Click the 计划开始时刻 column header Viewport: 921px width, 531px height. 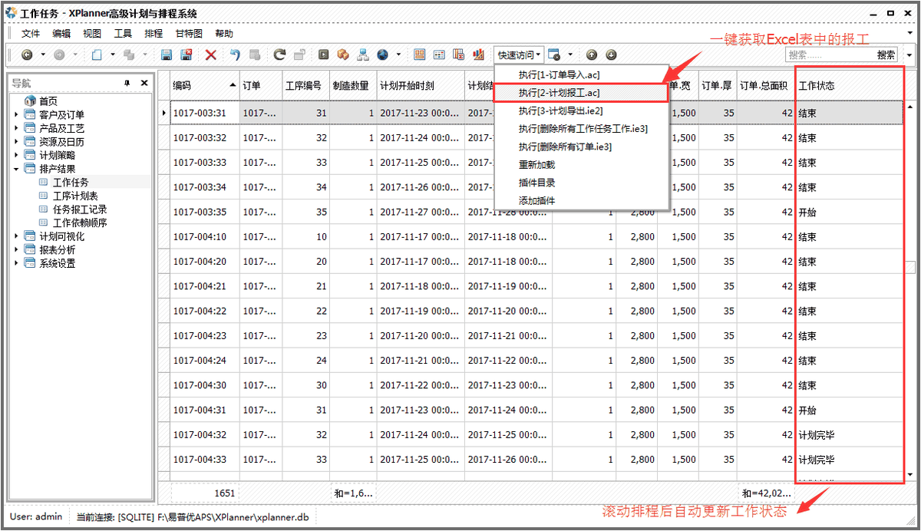421,85
